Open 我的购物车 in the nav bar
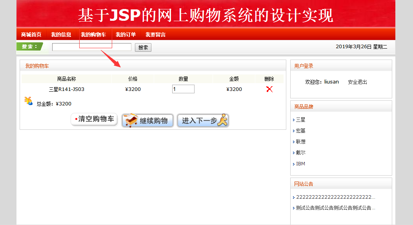 (93, 34)
